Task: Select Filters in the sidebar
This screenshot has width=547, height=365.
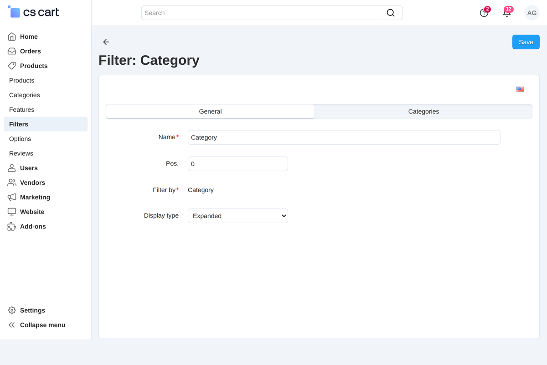Action: pos(46,124)
